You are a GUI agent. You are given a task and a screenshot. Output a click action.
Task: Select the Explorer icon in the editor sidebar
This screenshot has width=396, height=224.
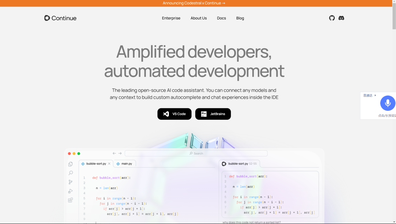click(x=70, y=164)
